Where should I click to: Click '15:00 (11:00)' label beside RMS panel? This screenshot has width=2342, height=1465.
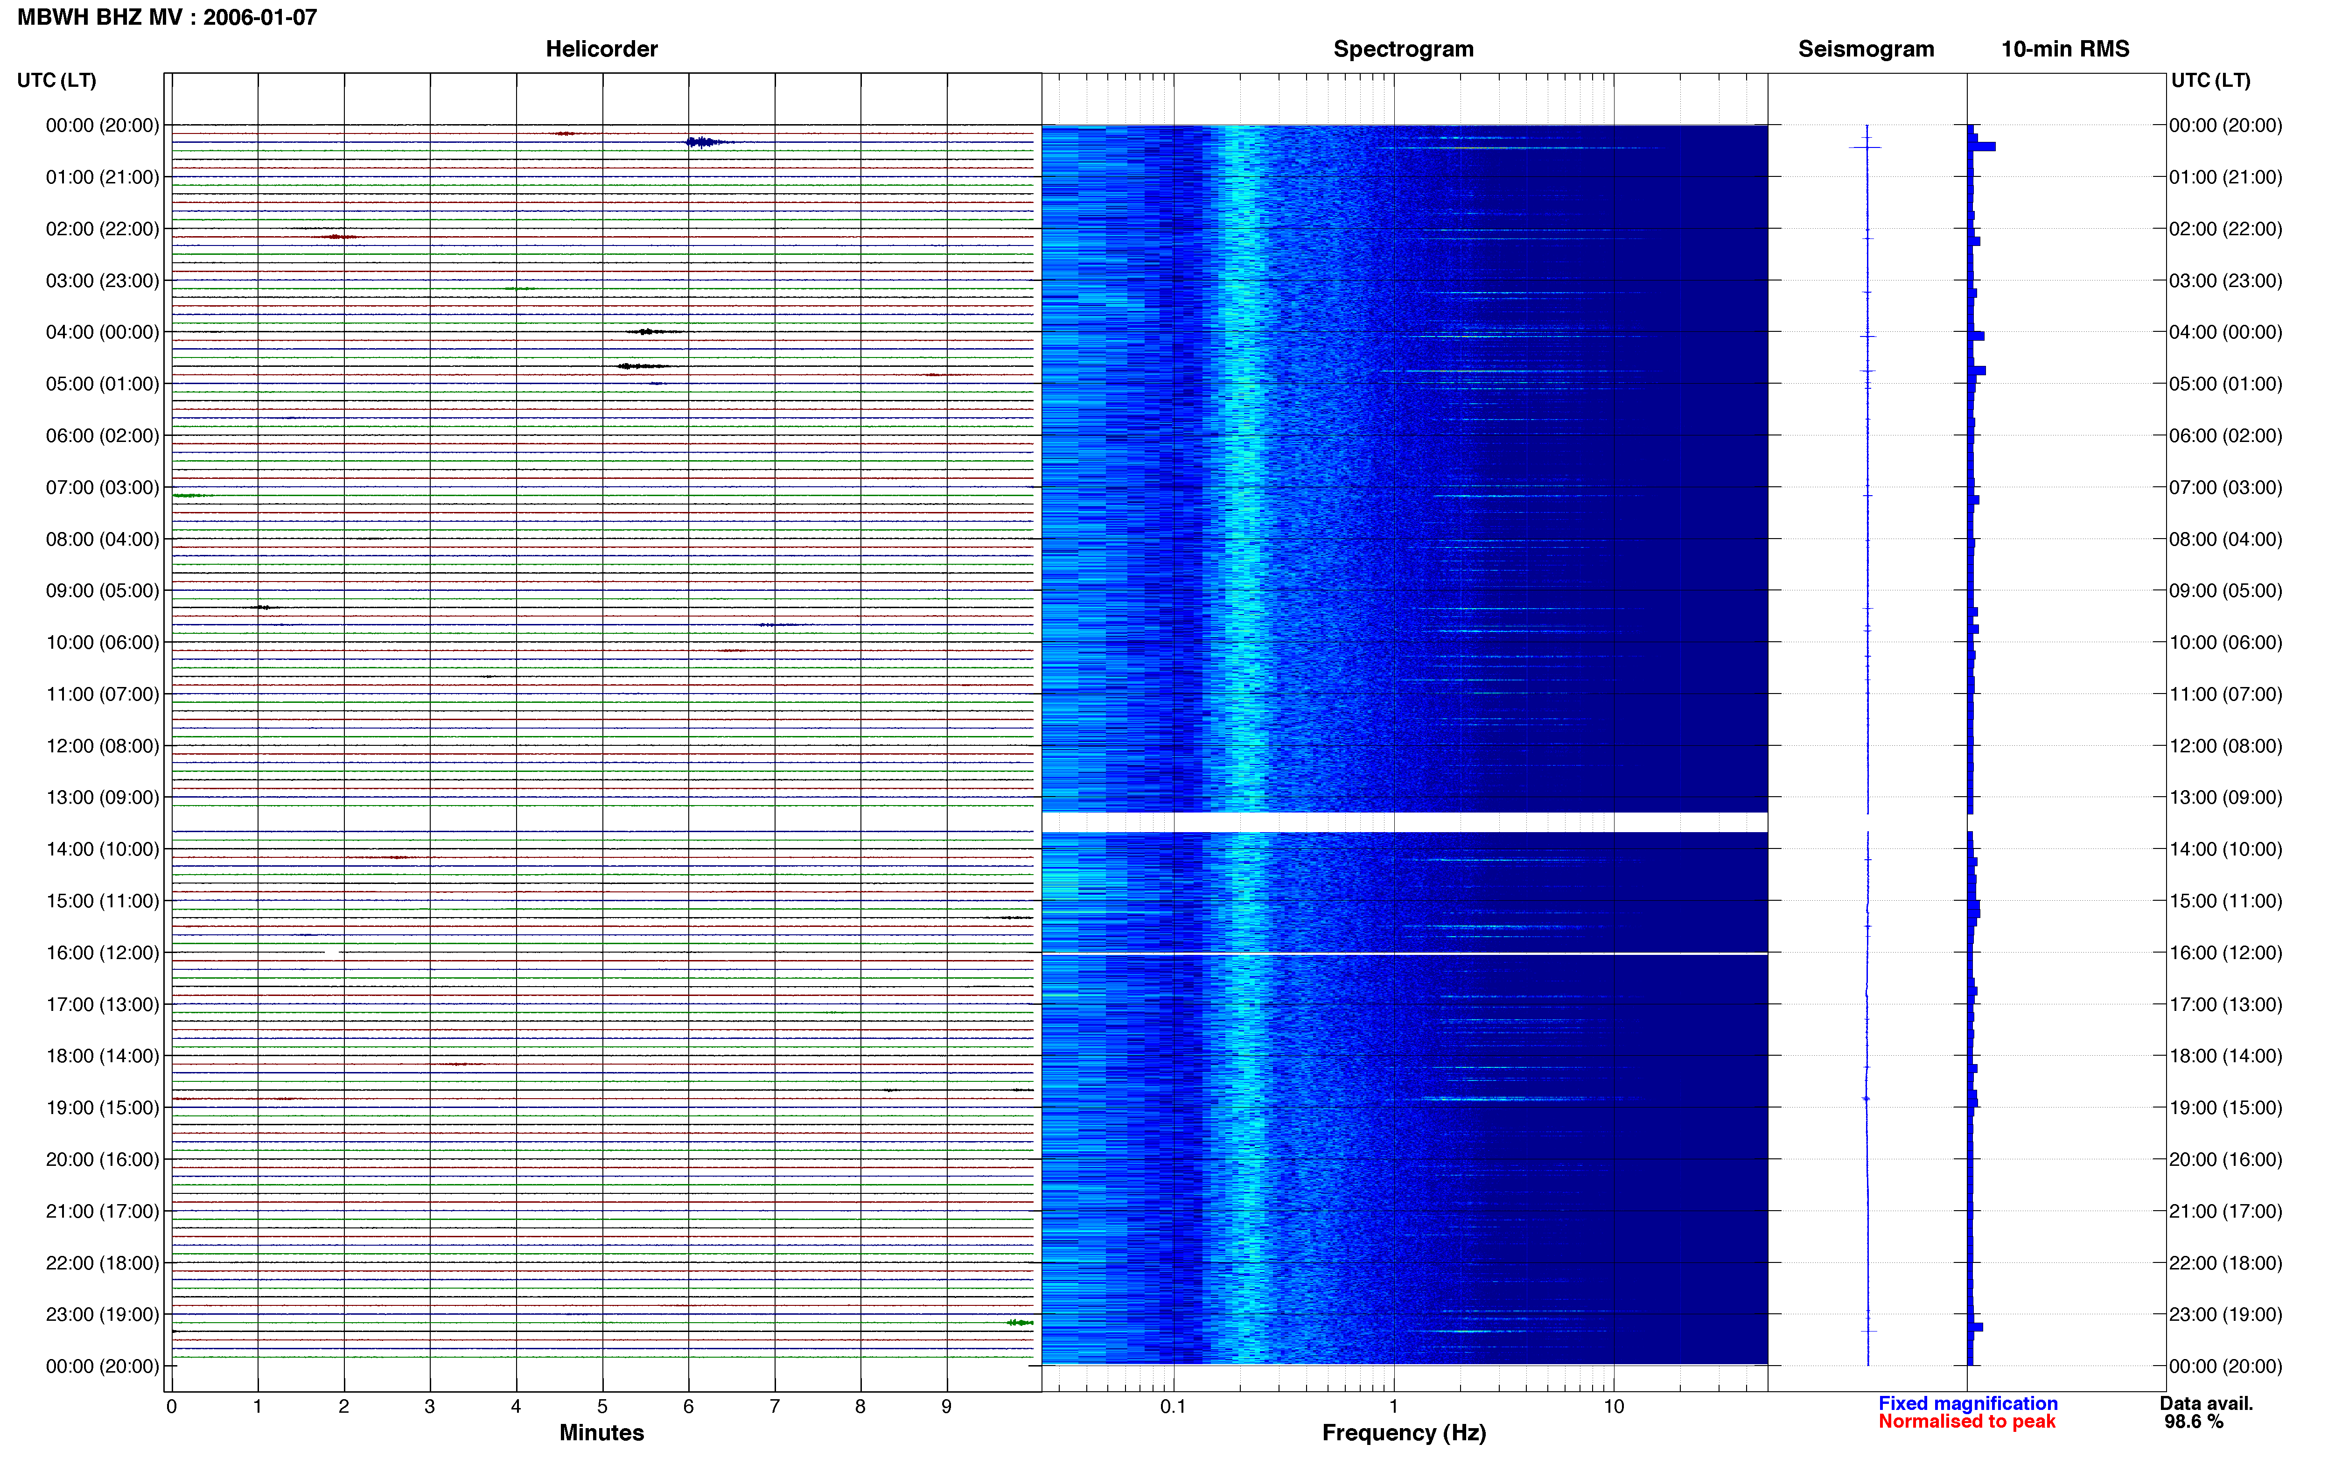pos(2225,901)
